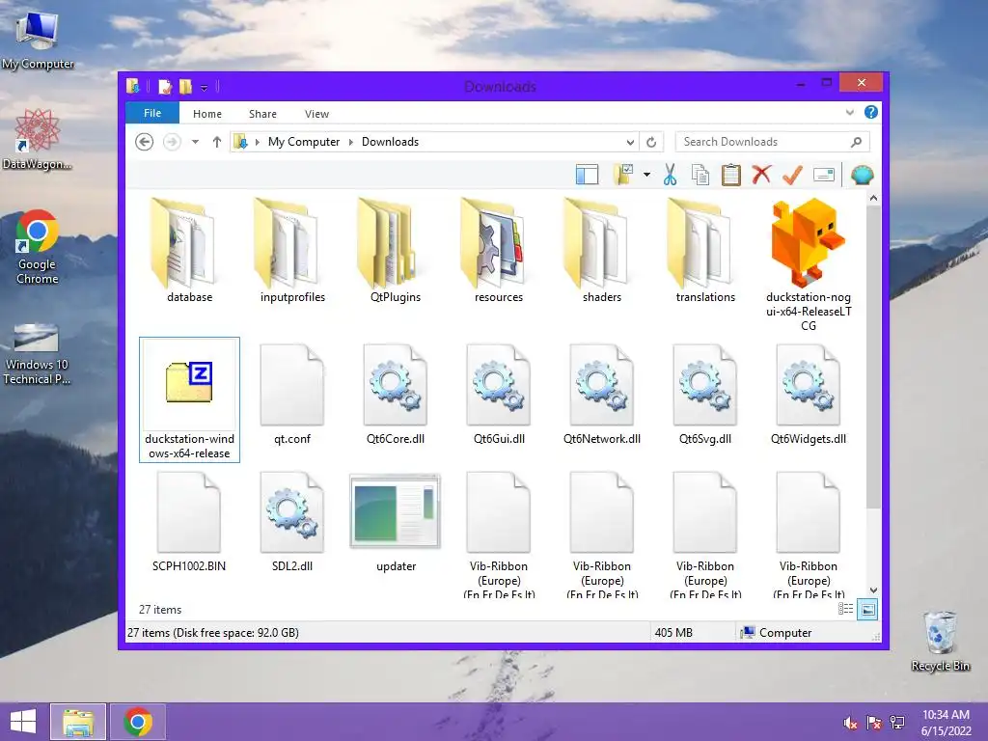
Task: Open the Recycle Bin desktop icon
Action: coord(940,641)
